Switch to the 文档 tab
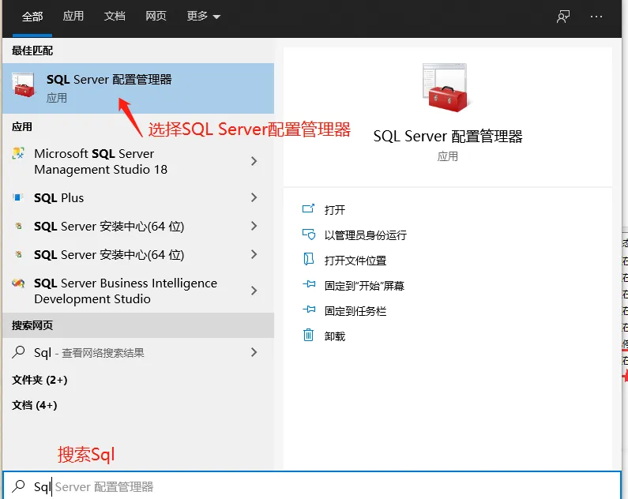This screenshot has height=499, width=628. coord(115,17)
